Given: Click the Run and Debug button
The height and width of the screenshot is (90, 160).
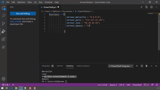Looking at the screenshot, I should (23, 13).
